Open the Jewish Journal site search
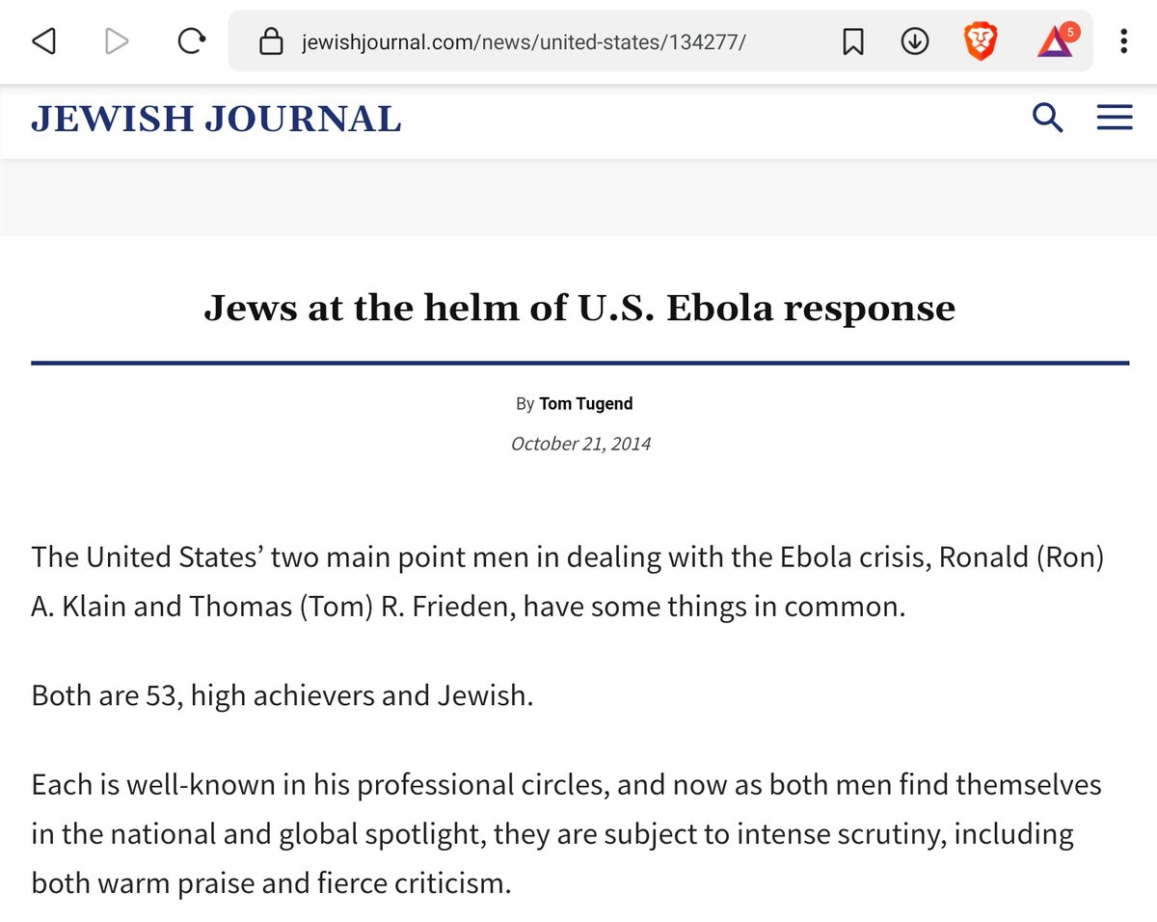Viewport: 1157px width, 922px height. coord(1047,118)
